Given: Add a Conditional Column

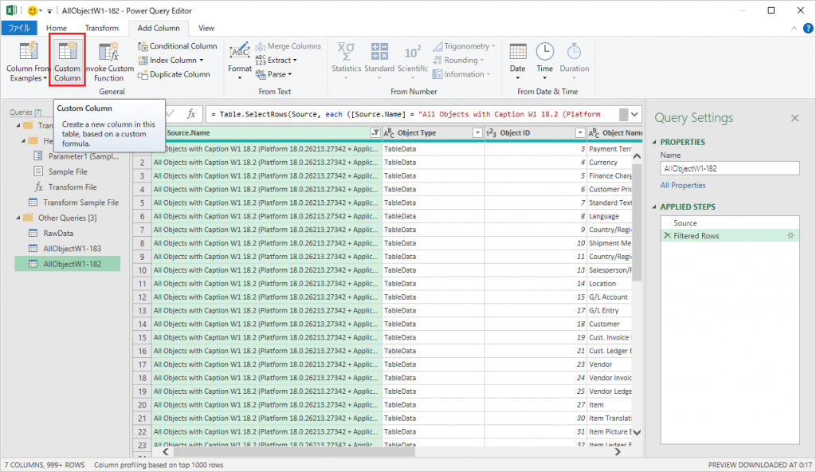Looking at the screenshot, I should (178, 46).
